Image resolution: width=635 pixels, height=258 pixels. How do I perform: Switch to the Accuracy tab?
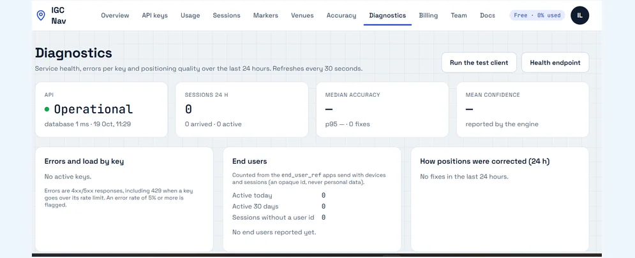pyautogui.click(x=341, y=15)
